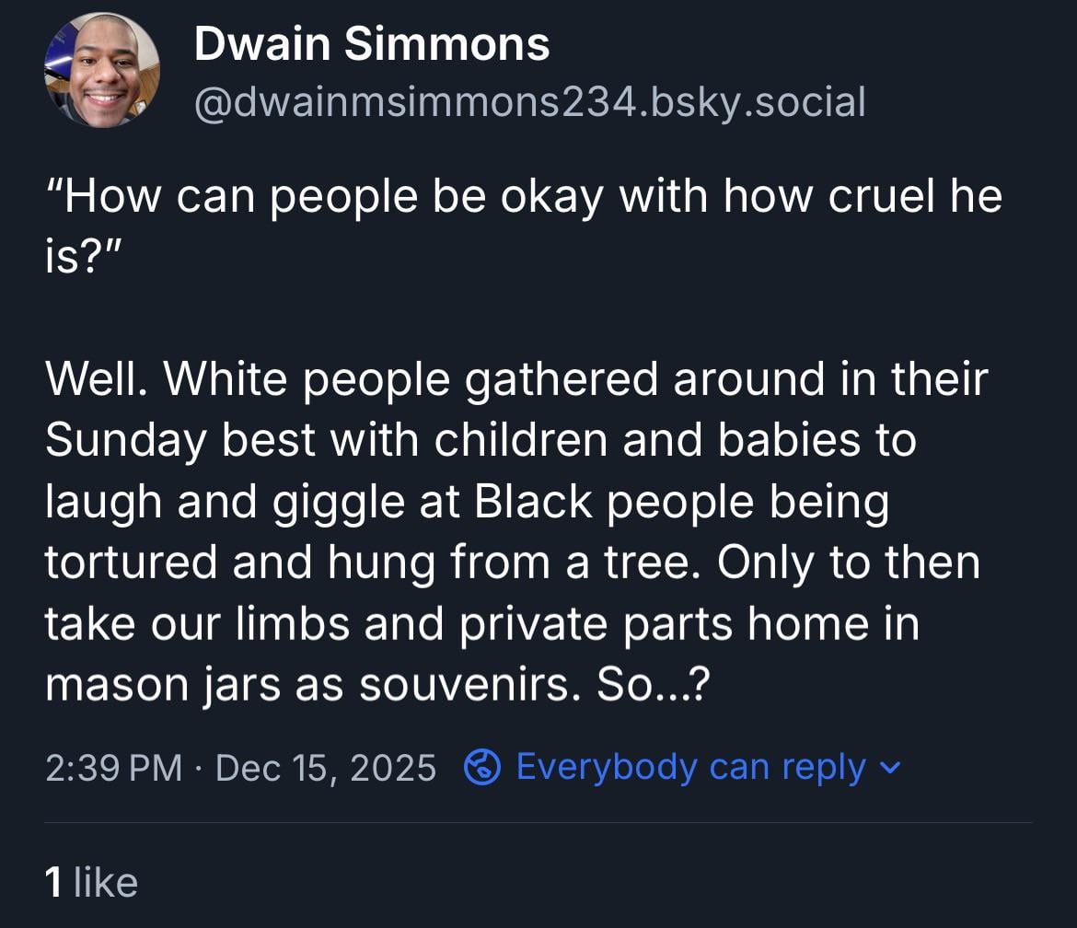Click the @dwainmsimmons234.bsky.social handle
The width and height of the screenshot is (1077, 928).
(x=529, y=101)
